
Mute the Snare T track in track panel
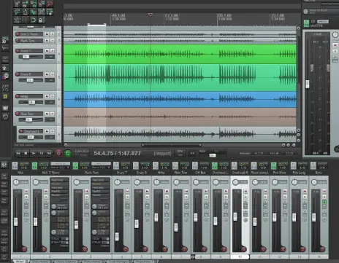(47, 50)
